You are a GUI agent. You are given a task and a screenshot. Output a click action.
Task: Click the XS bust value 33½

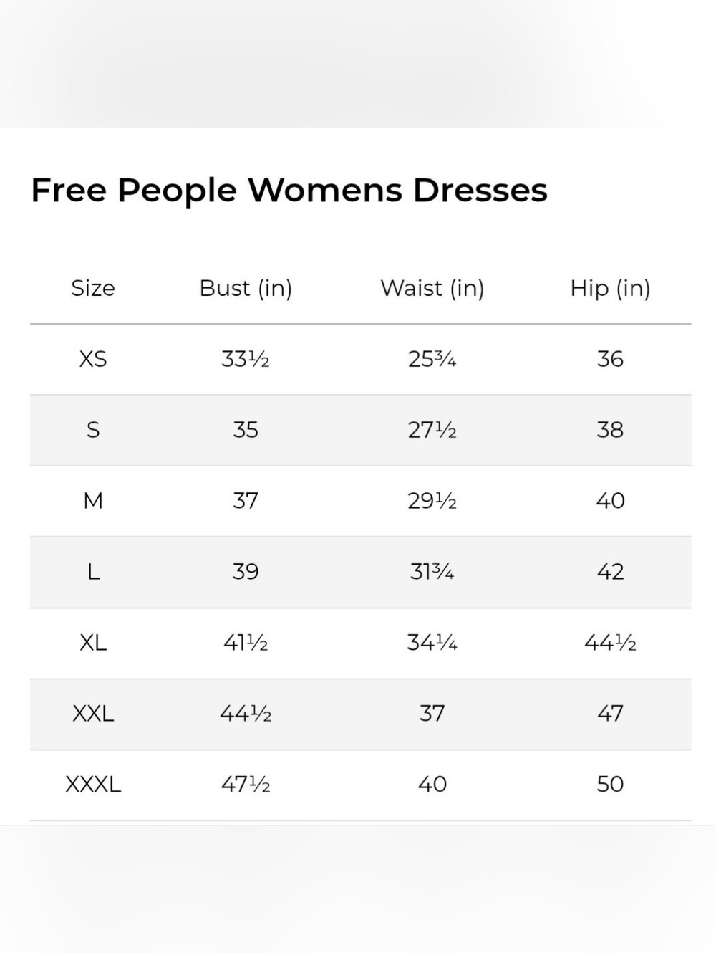[246, 359]
